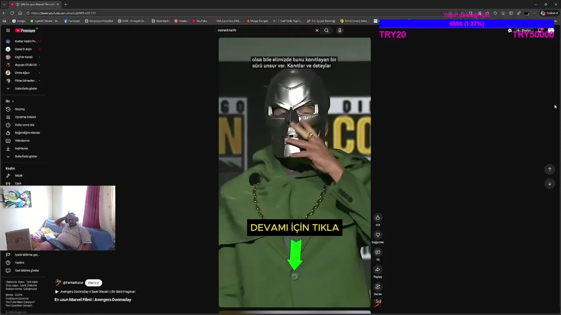The image size is (561, 315).
Task: Open Yardım help
Action: tap(19, 262)
